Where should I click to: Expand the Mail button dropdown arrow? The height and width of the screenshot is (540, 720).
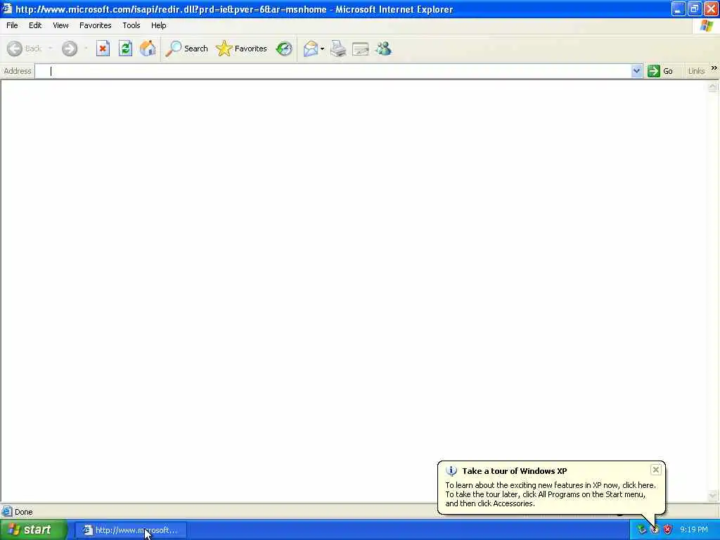pyautogui.click(x=322, y=49)
